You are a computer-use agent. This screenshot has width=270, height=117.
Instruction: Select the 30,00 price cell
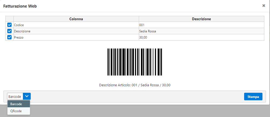[201, 37]
